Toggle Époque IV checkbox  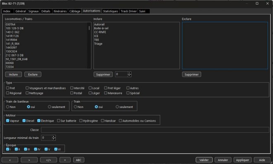pos(36,149)
